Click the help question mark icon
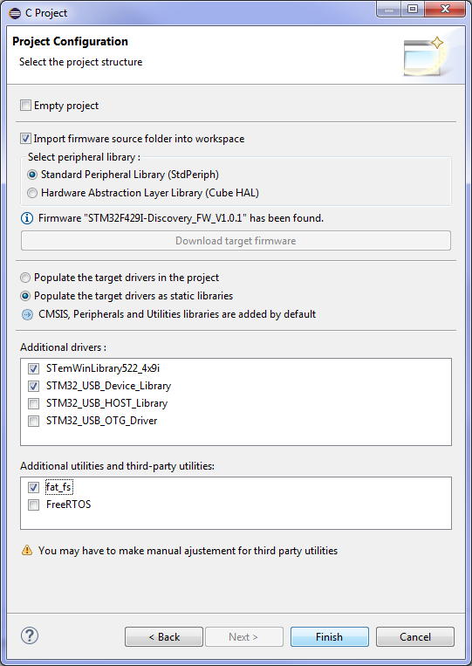Image resolution: width=472 pixels, height=666 pixels. tap(30, 635)
